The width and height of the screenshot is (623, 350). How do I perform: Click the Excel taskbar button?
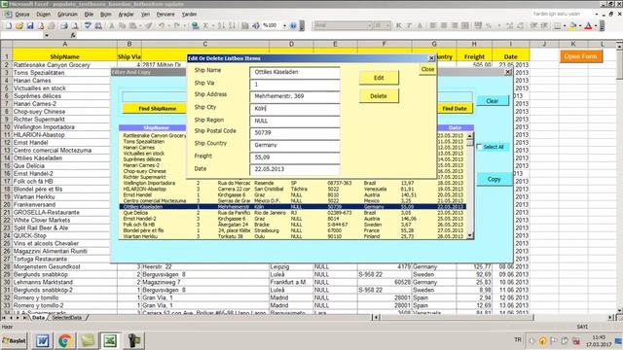[x=110, y=340]
